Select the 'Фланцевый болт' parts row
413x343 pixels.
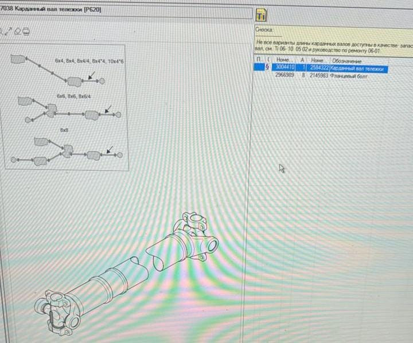(349, 75)
